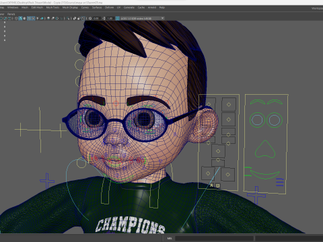Open the Help menu
The width and height of the screenshot is (323, 242).
162,7
